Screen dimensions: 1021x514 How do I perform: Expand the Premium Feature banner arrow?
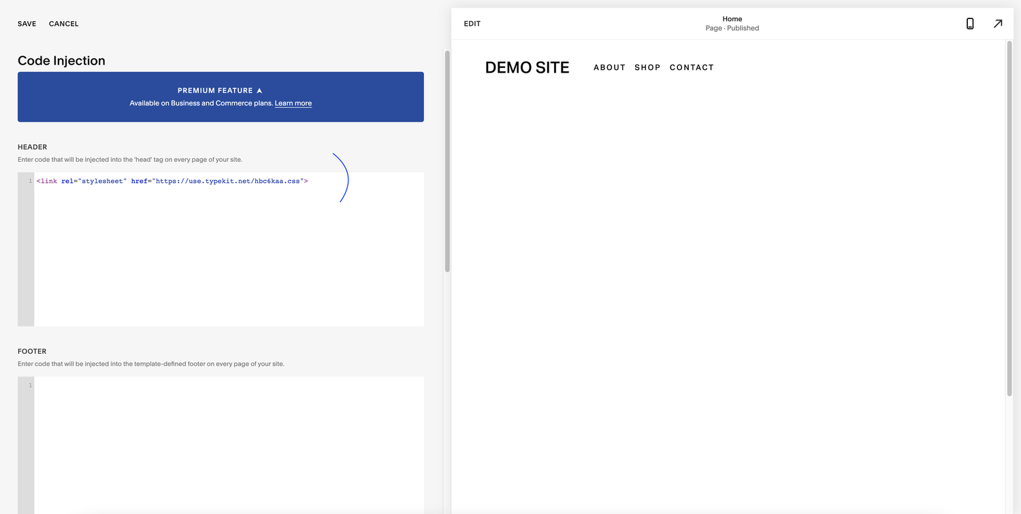pyautogui.click(x=259, y=90)
